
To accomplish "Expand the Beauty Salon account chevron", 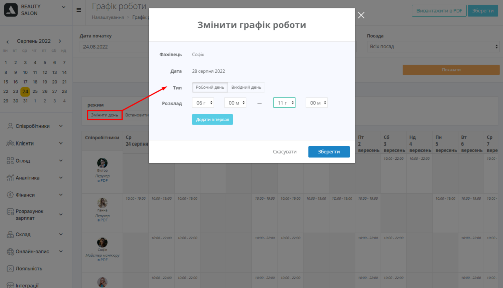I will (63, 7).
